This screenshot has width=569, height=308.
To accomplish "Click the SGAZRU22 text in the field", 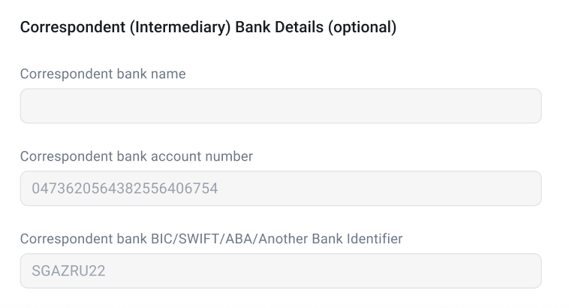I will 68,270.
